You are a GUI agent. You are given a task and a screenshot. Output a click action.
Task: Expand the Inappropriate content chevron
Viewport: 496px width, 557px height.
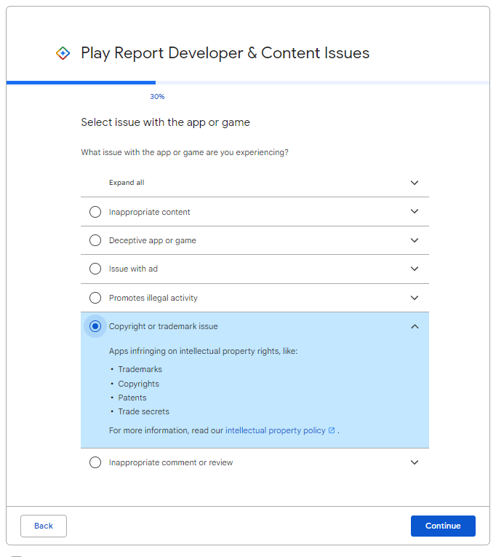pyautogui.click(x=415, y=211)
